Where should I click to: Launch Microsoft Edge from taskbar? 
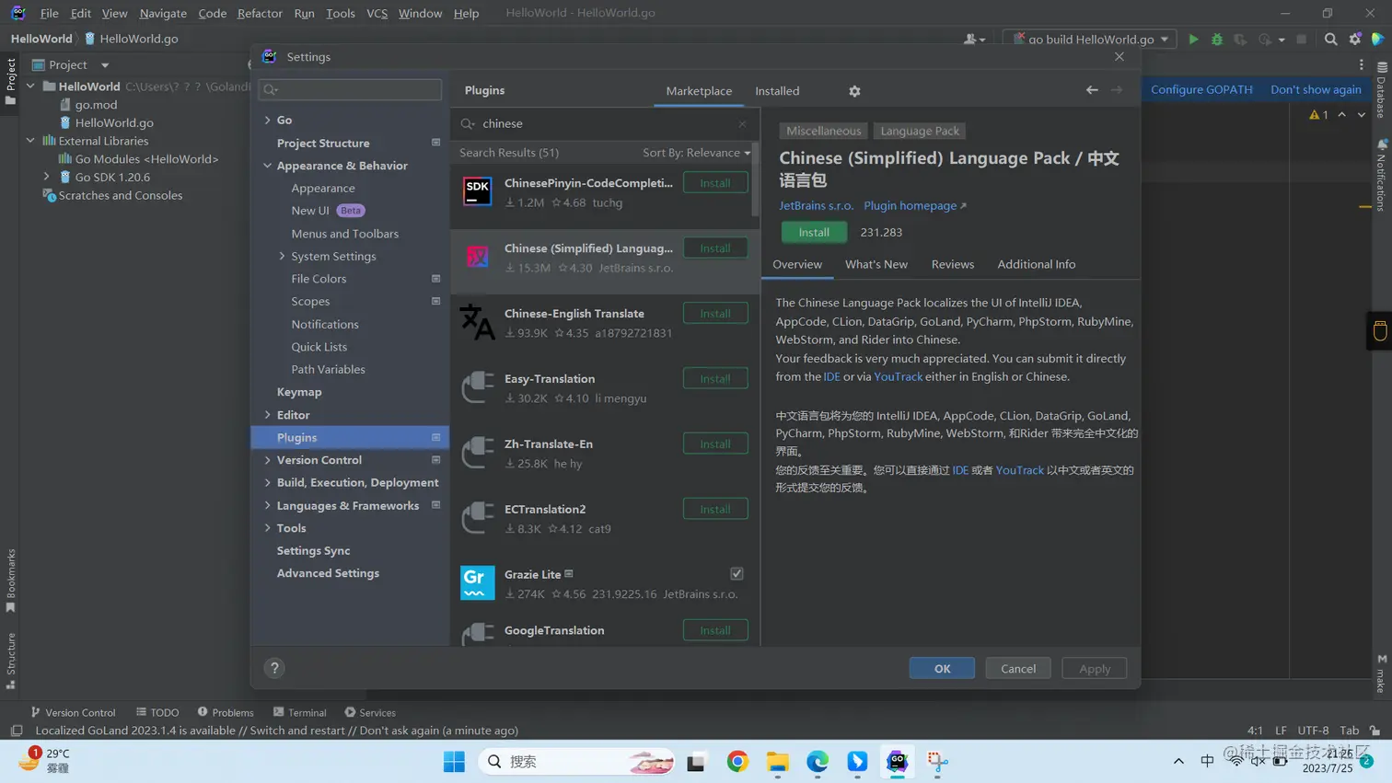(x=818, y=762)
